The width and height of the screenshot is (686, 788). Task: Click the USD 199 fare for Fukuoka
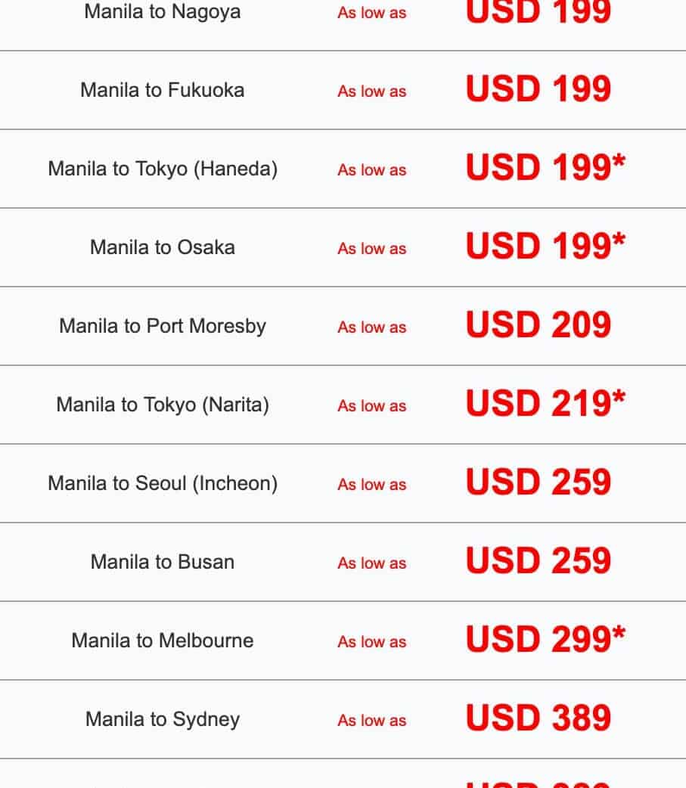[x=538, y=90]
